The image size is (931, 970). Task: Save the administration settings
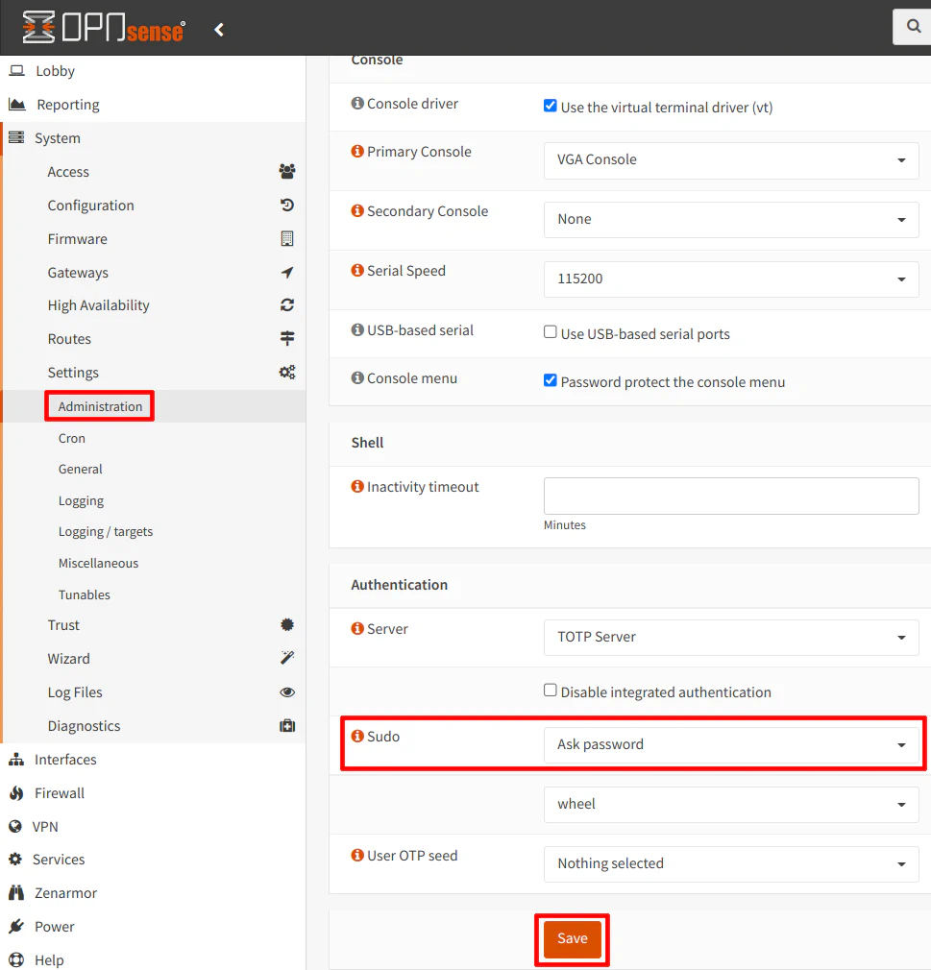tap(572, 939)
